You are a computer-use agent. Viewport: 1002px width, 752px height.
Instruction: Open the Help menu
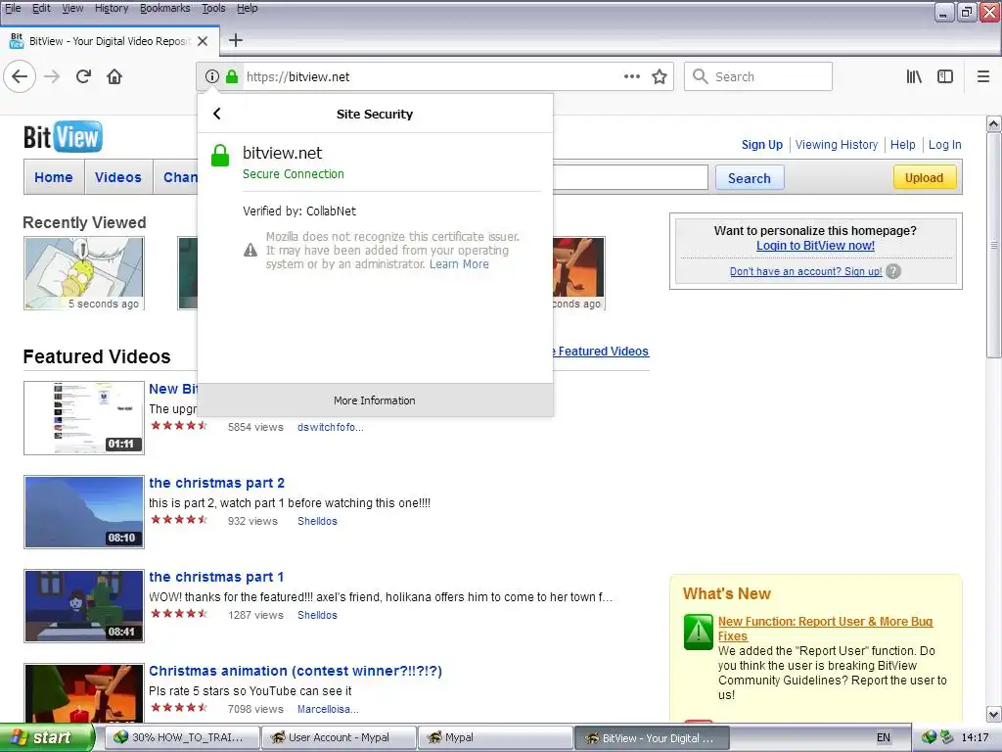(x=248, y=8)
